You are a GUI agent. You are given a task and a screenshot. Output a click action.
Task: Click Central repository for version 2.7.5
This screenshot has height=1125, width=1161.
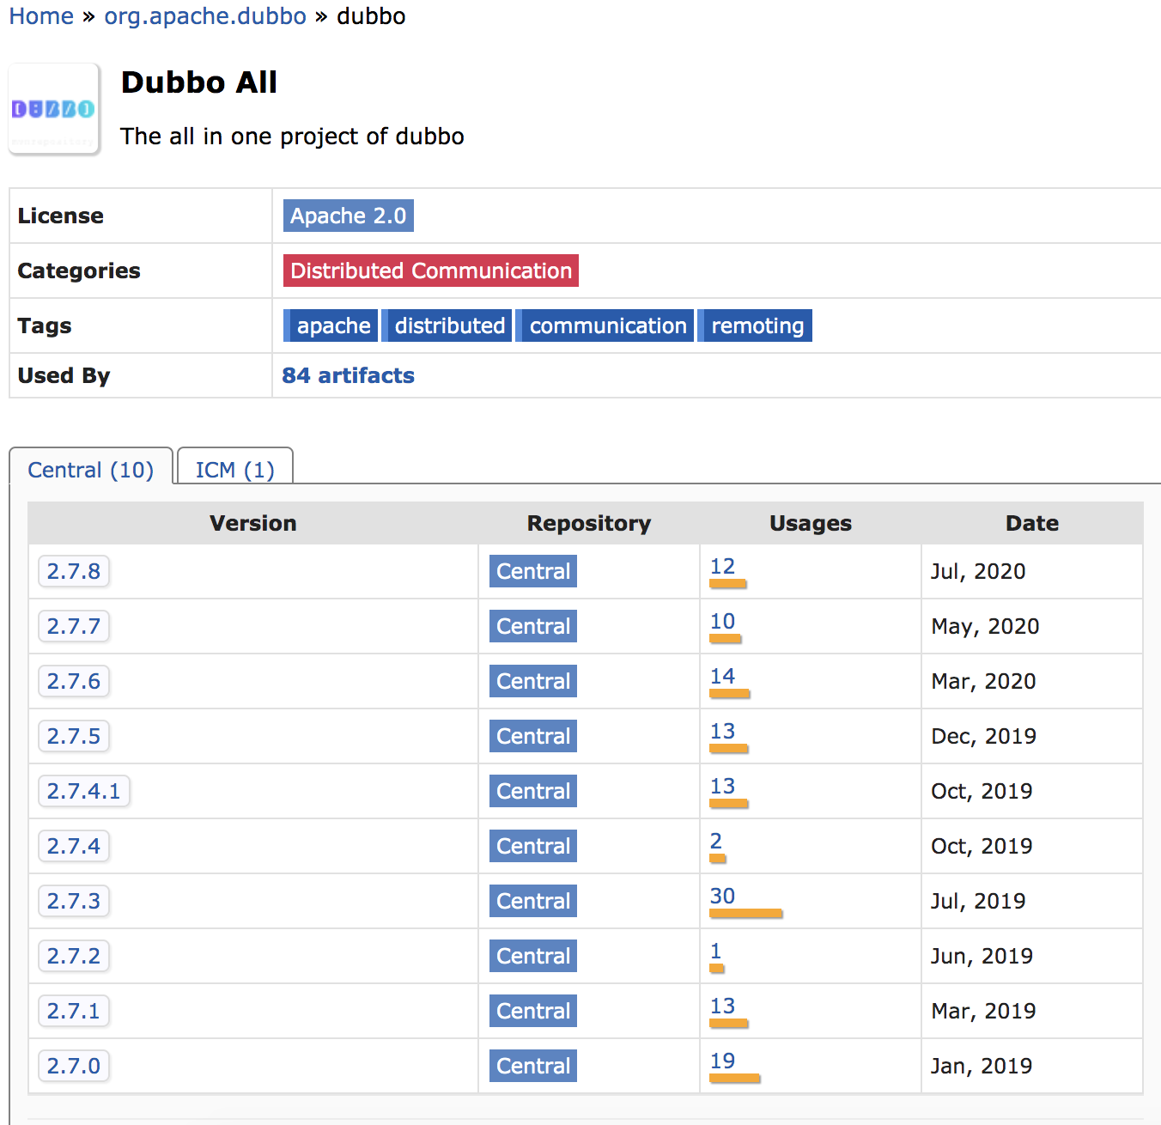(533, 736)
